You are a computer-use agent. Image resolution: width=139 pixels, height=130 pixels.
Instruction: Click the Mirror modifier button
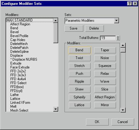(x=105, y=105)
